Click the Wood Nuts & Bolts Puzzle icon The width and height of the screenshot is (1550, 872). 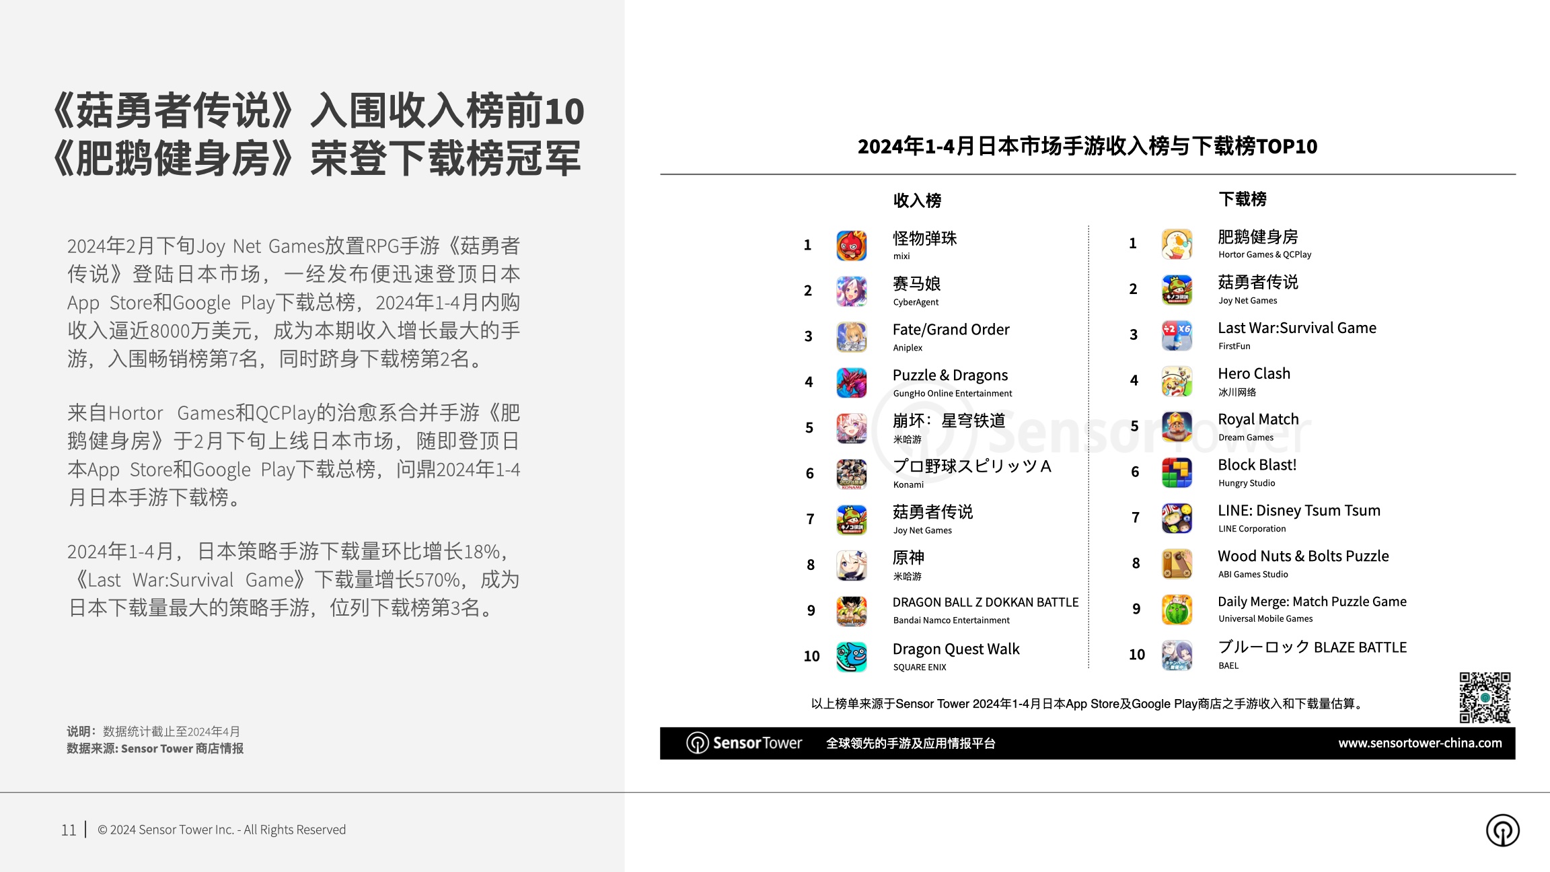coord(1177,564)
